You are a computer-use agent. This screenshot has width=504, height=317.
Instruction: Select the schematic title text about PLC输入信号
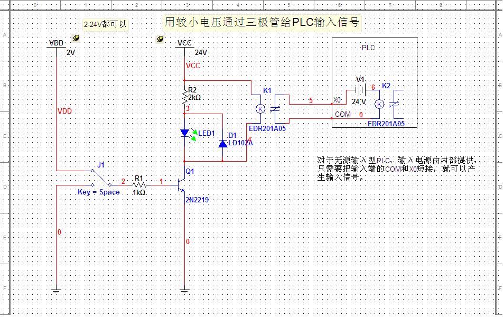[x=262, y=23]
